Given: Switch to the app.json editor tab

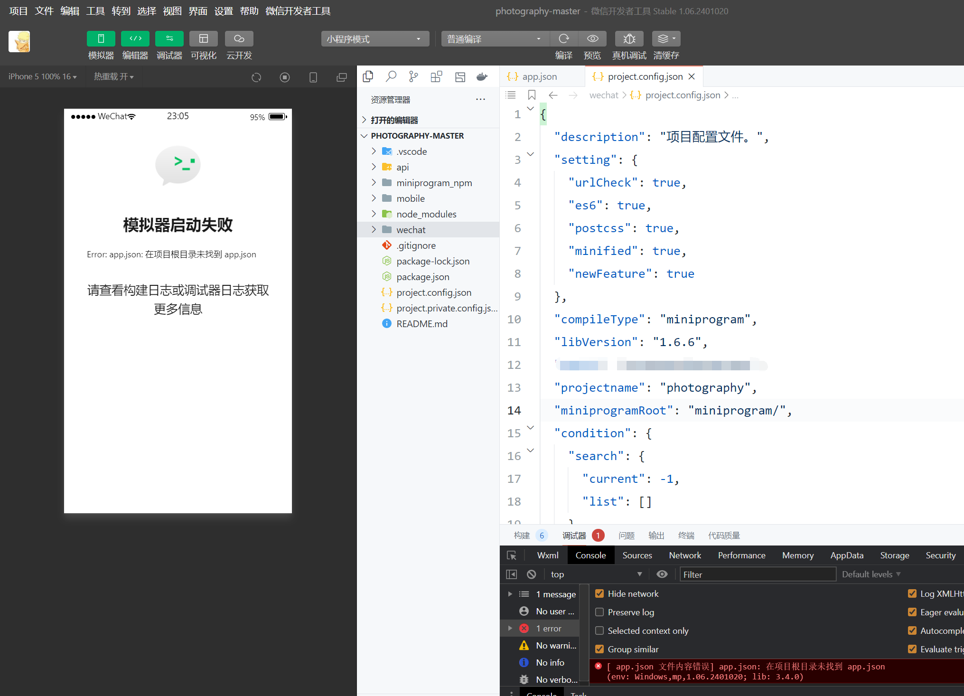Looking at the screenshot, I should coord(540,76).
